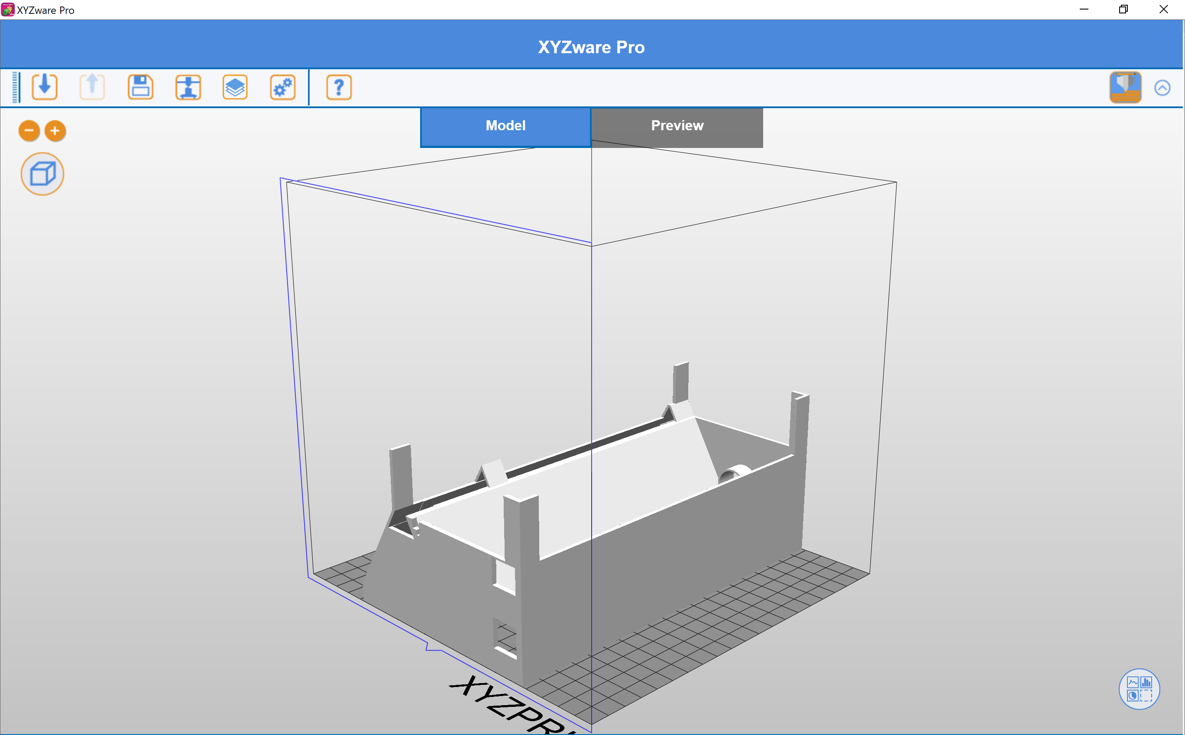Open the Settings gears icon
Screen dimensions: 1185x735
tap(282, 87)
